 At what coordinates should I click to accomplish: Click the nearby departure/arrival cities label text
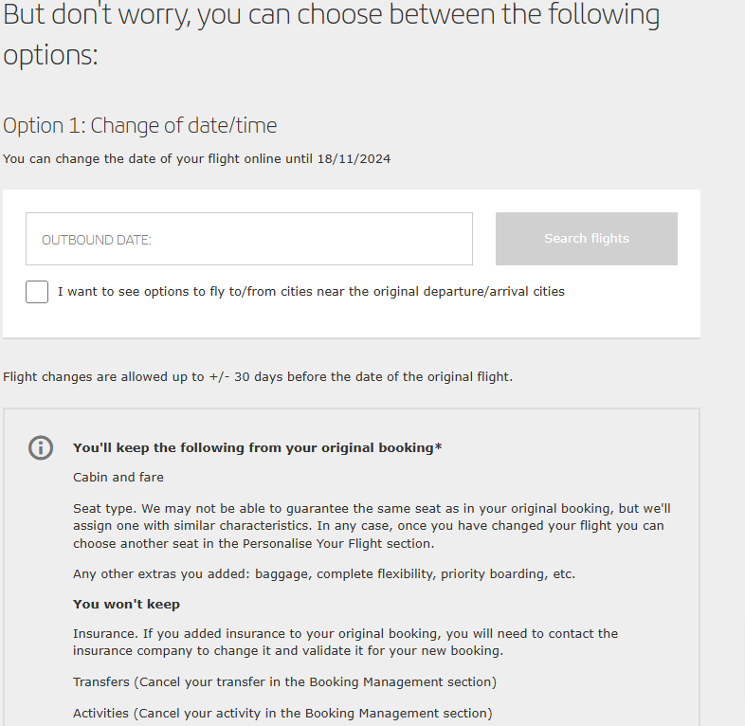(x=311, y=292)
